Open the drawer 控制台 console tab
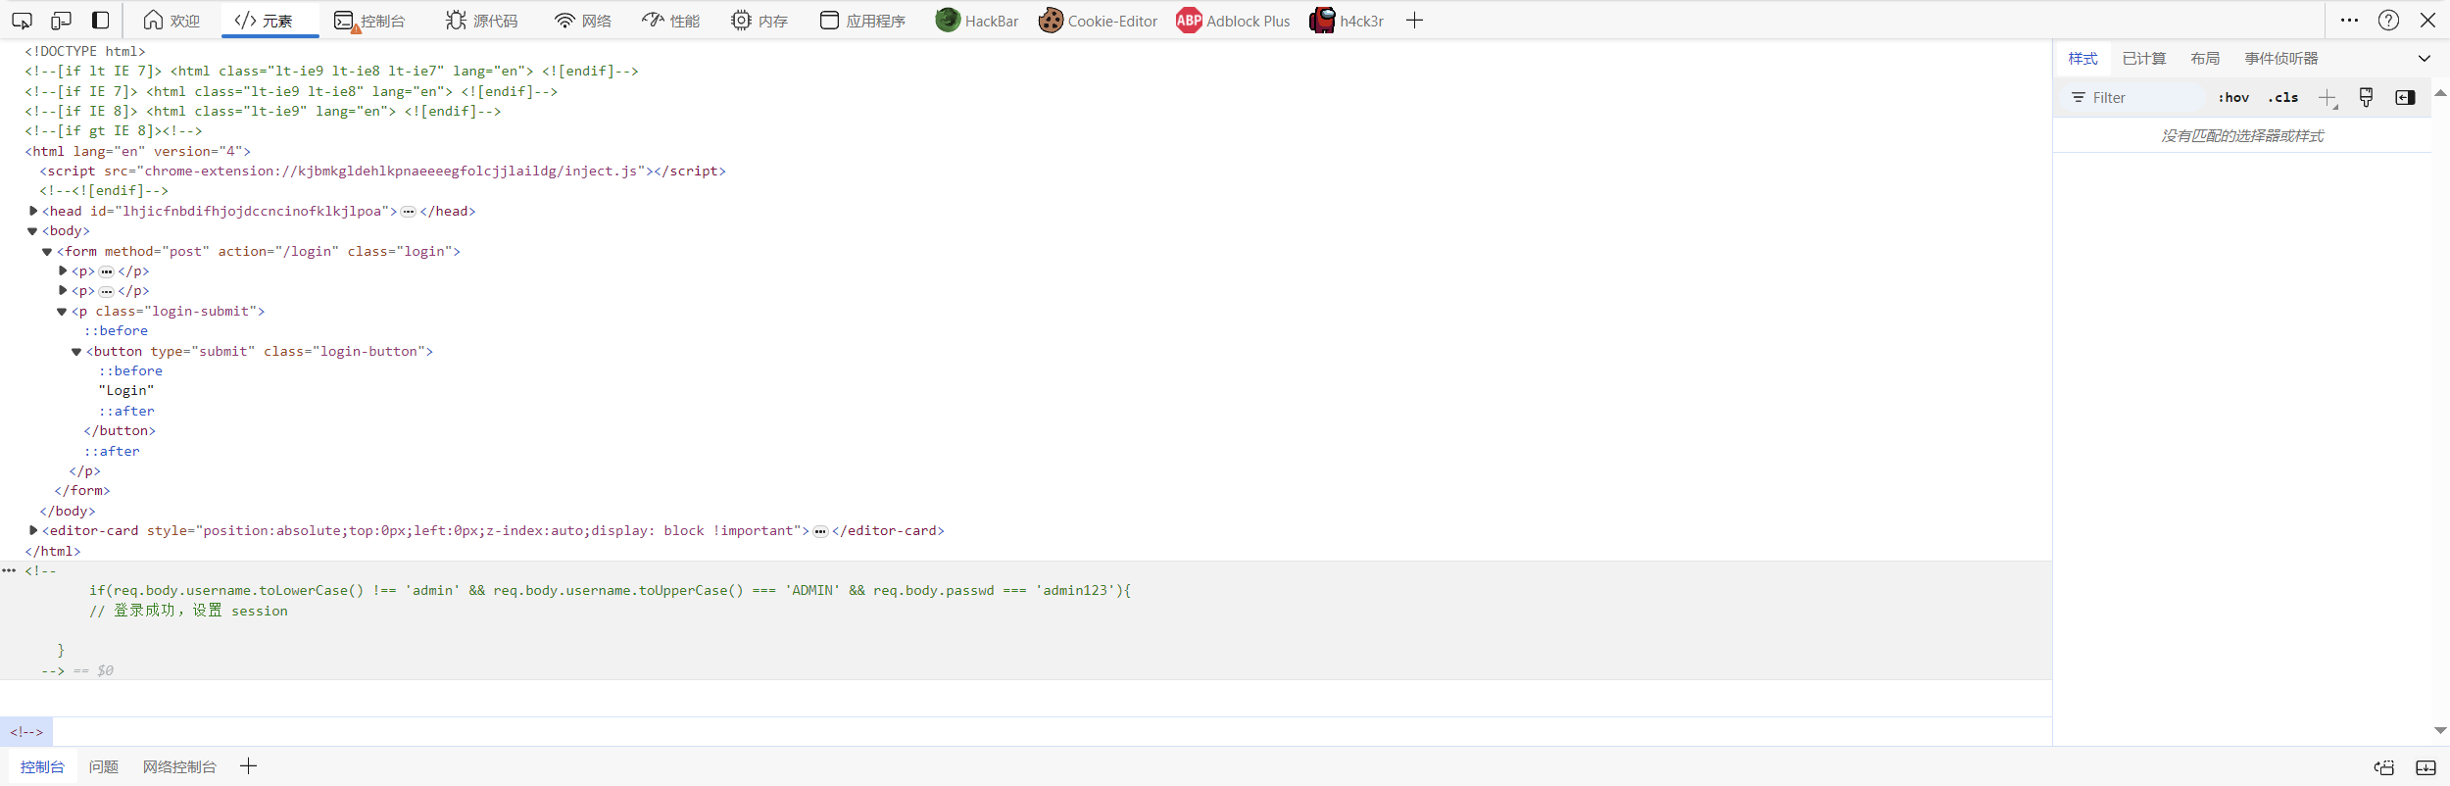This screenshot has width=2450, height=786. point(42,766)
